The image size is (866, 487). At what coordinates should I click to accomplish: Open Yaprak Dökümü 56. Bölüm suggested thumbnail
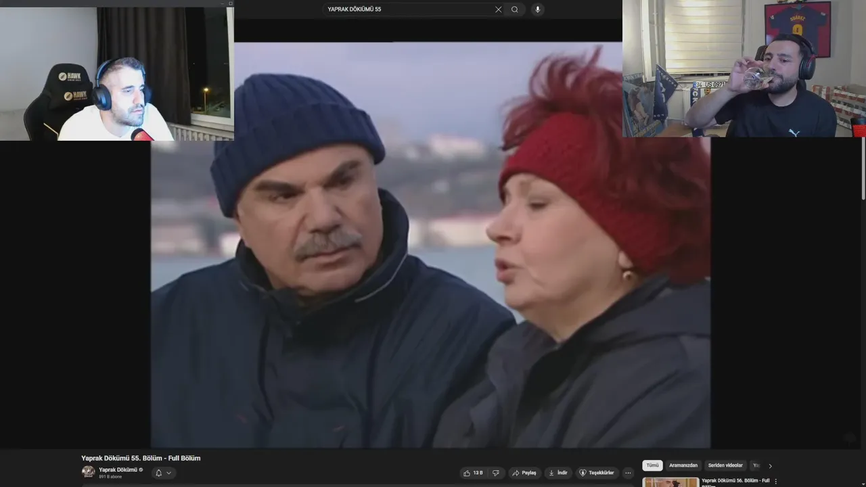pos(670,482)
